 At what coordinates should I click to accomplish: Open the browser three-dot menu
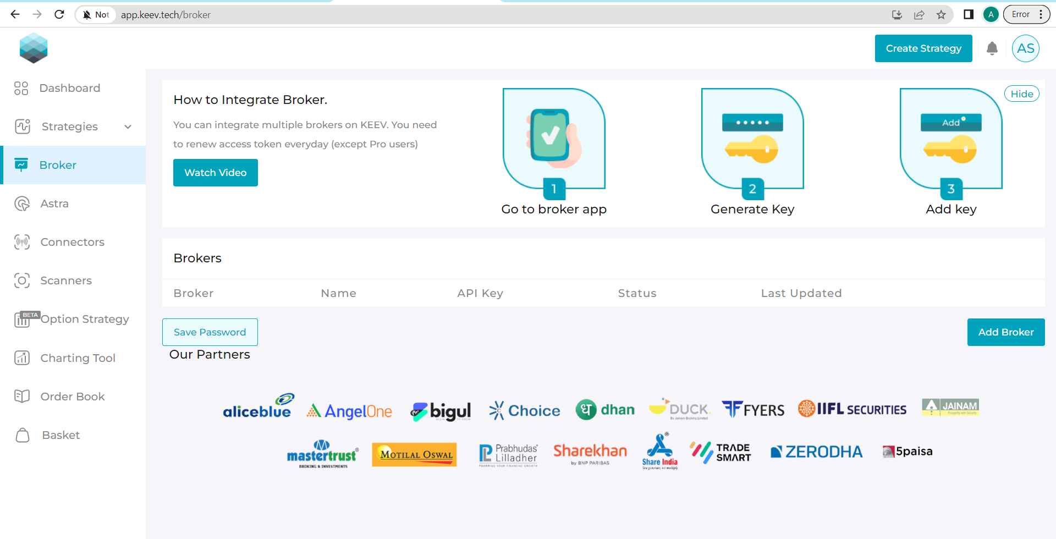[1041, 15]
